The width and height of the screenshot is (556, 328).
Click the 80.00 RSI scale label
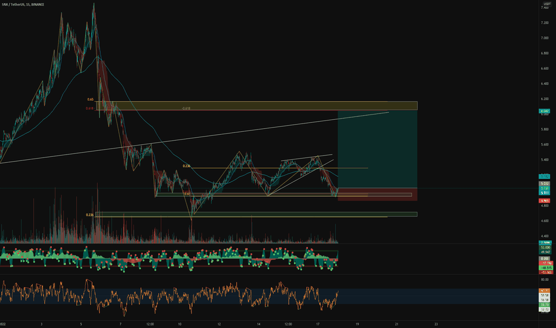(545, 280)
